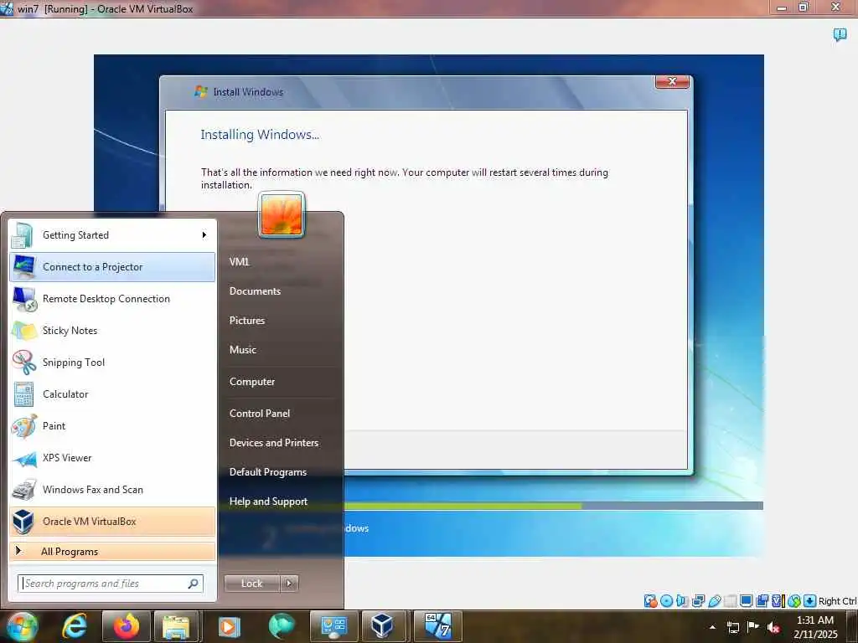Click the keyboard capture arrow indicator

pos(810,601)
